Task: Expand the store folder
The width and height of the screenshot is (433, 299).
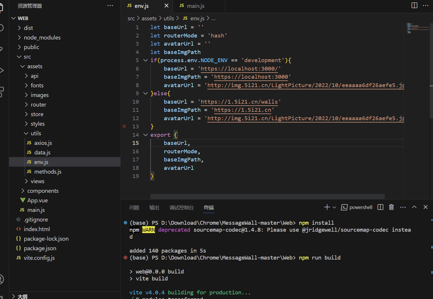Action: [x=26, y=114]
